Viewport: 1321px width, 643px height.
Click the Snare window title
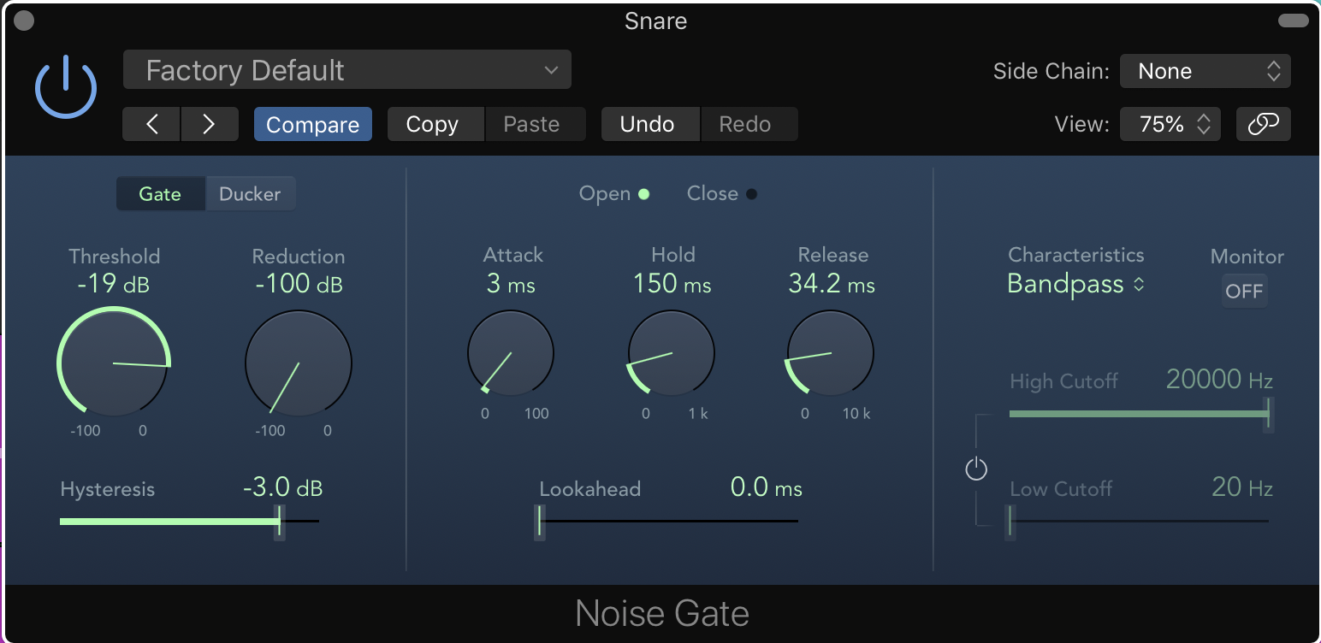(656, 21)
